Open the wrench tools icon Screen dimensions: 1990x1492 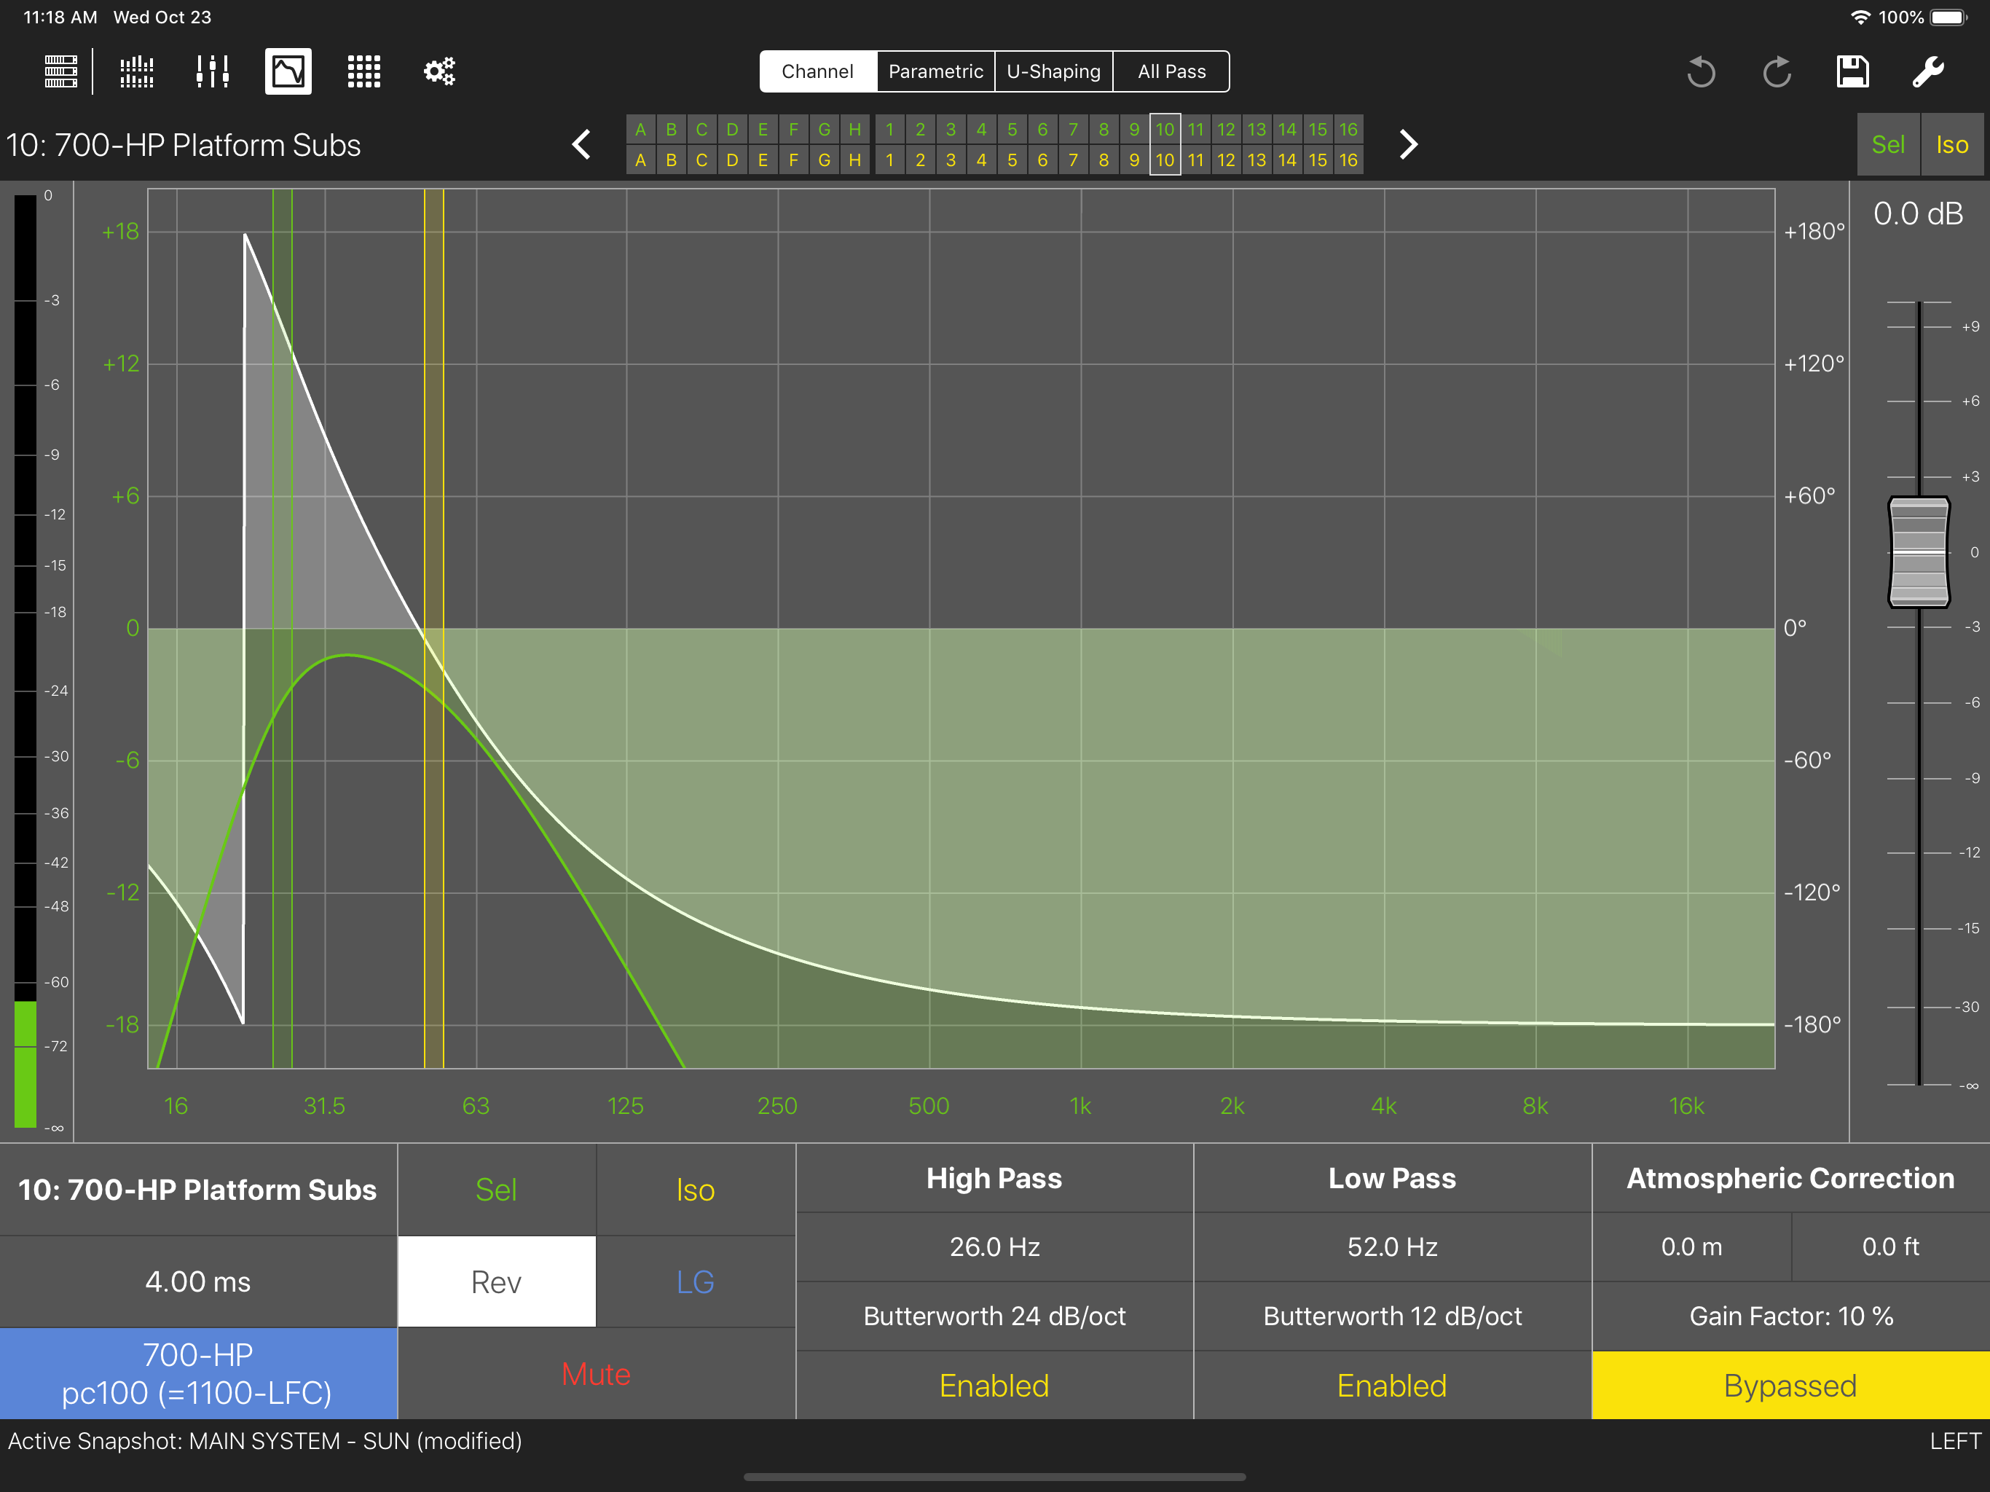point(1928,71)
